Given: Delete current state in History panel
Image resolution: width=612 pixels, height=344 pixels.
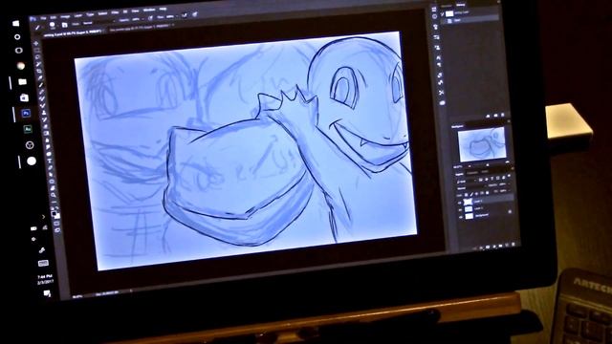Looking at the screenshot, I should (503, 115).
